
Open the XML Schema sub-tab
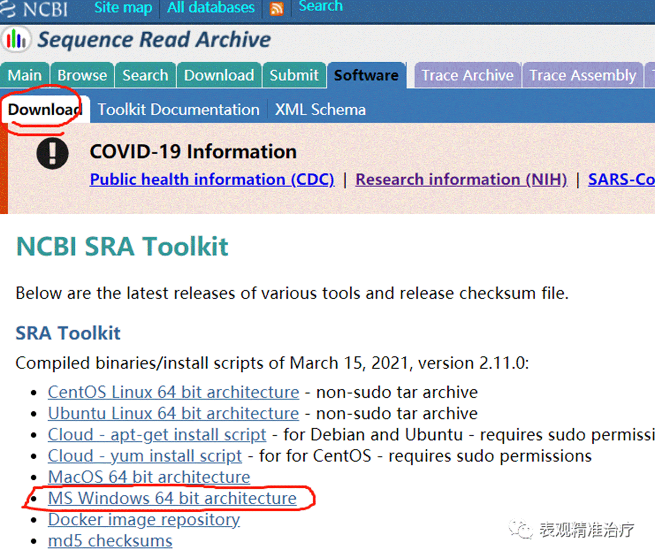click(320, 109)
